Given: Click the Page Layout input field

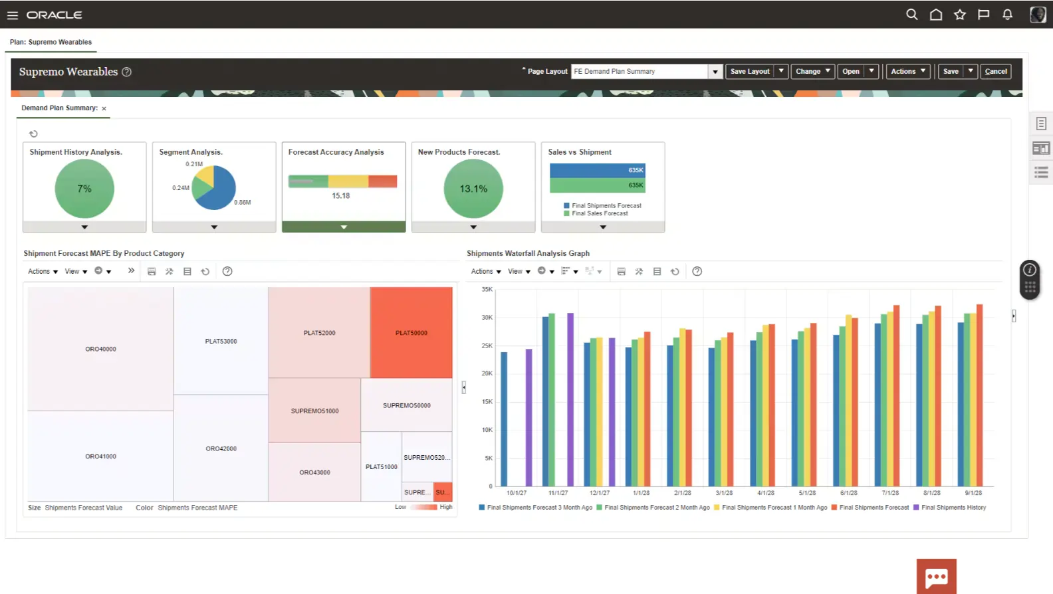Looking at the screenshot, I should [640, 71].
